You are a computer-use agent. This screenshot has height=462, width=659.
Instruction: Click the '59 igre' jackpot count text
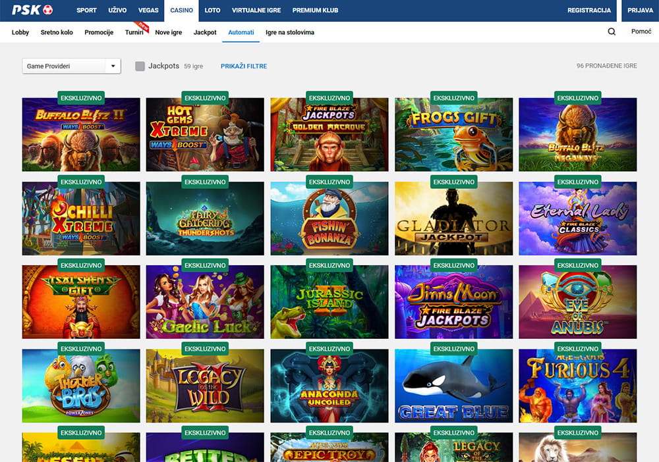[193, 66]
